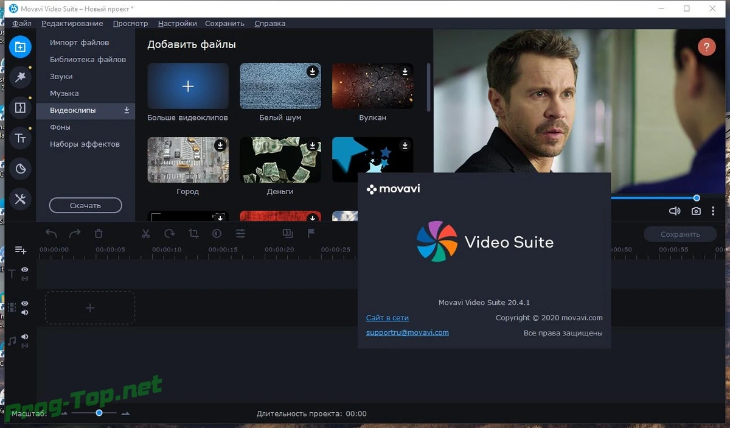730x428 pixels.
Task: Click the preview progress slider handle
Action: 697,198
